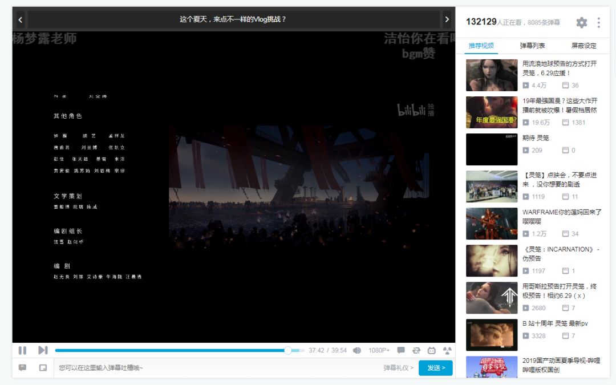Click play count icon beside 209
616x385 pixels.
[526, 150]
